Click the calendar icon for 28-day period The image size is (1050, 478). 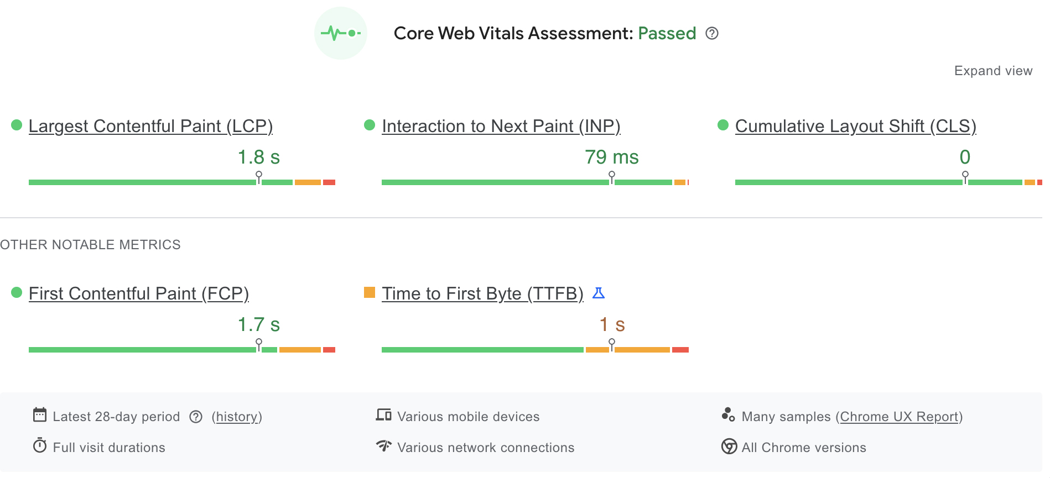40,415
